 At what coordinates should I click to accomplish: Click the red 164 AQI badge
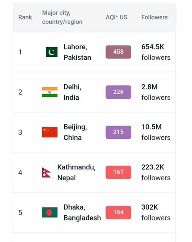pos(118,212)
